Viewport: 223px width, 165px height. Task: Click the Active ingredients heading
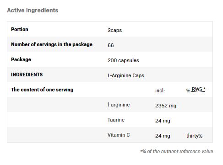pyautogui.click(x=33, y=11)
